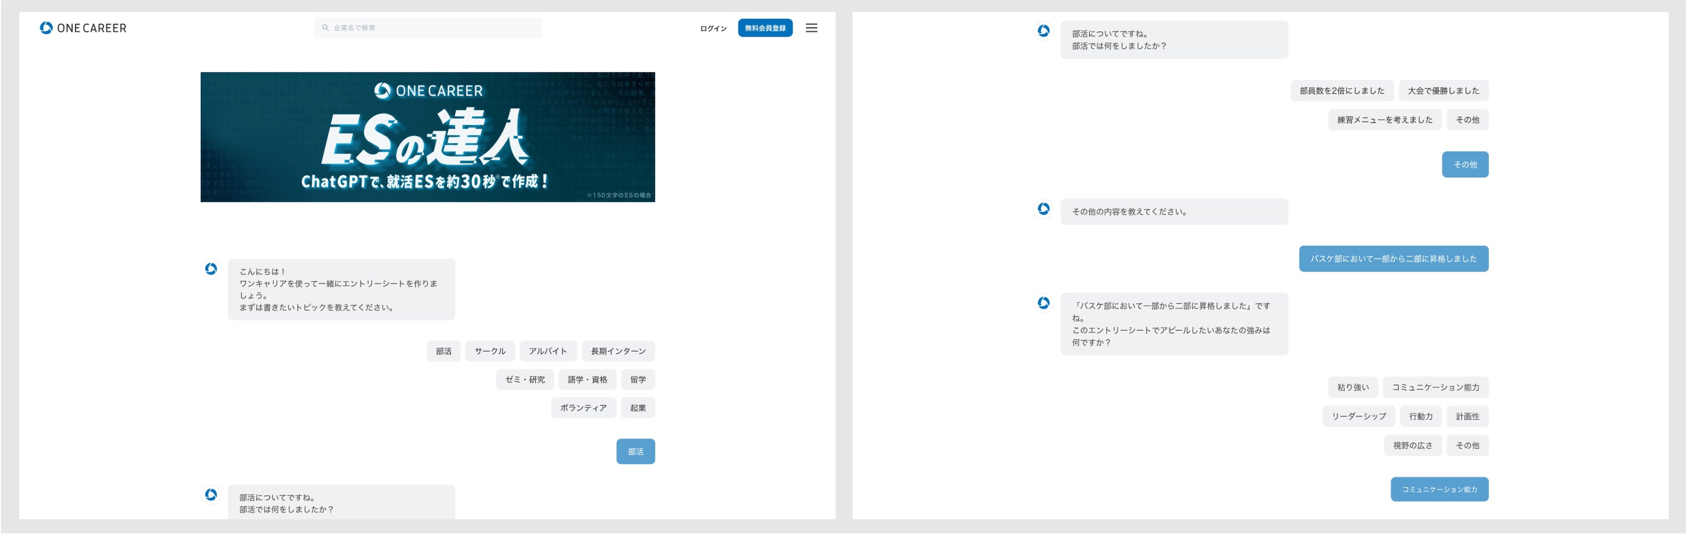Choose the 視野の広さ strength option
The height and width of the screenshot is (534, 1687).
coord(1412,446)
